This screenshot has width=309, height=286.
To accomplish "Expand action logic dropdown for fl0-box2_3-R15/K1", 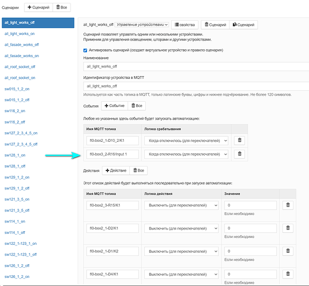I will click(181, 205).
